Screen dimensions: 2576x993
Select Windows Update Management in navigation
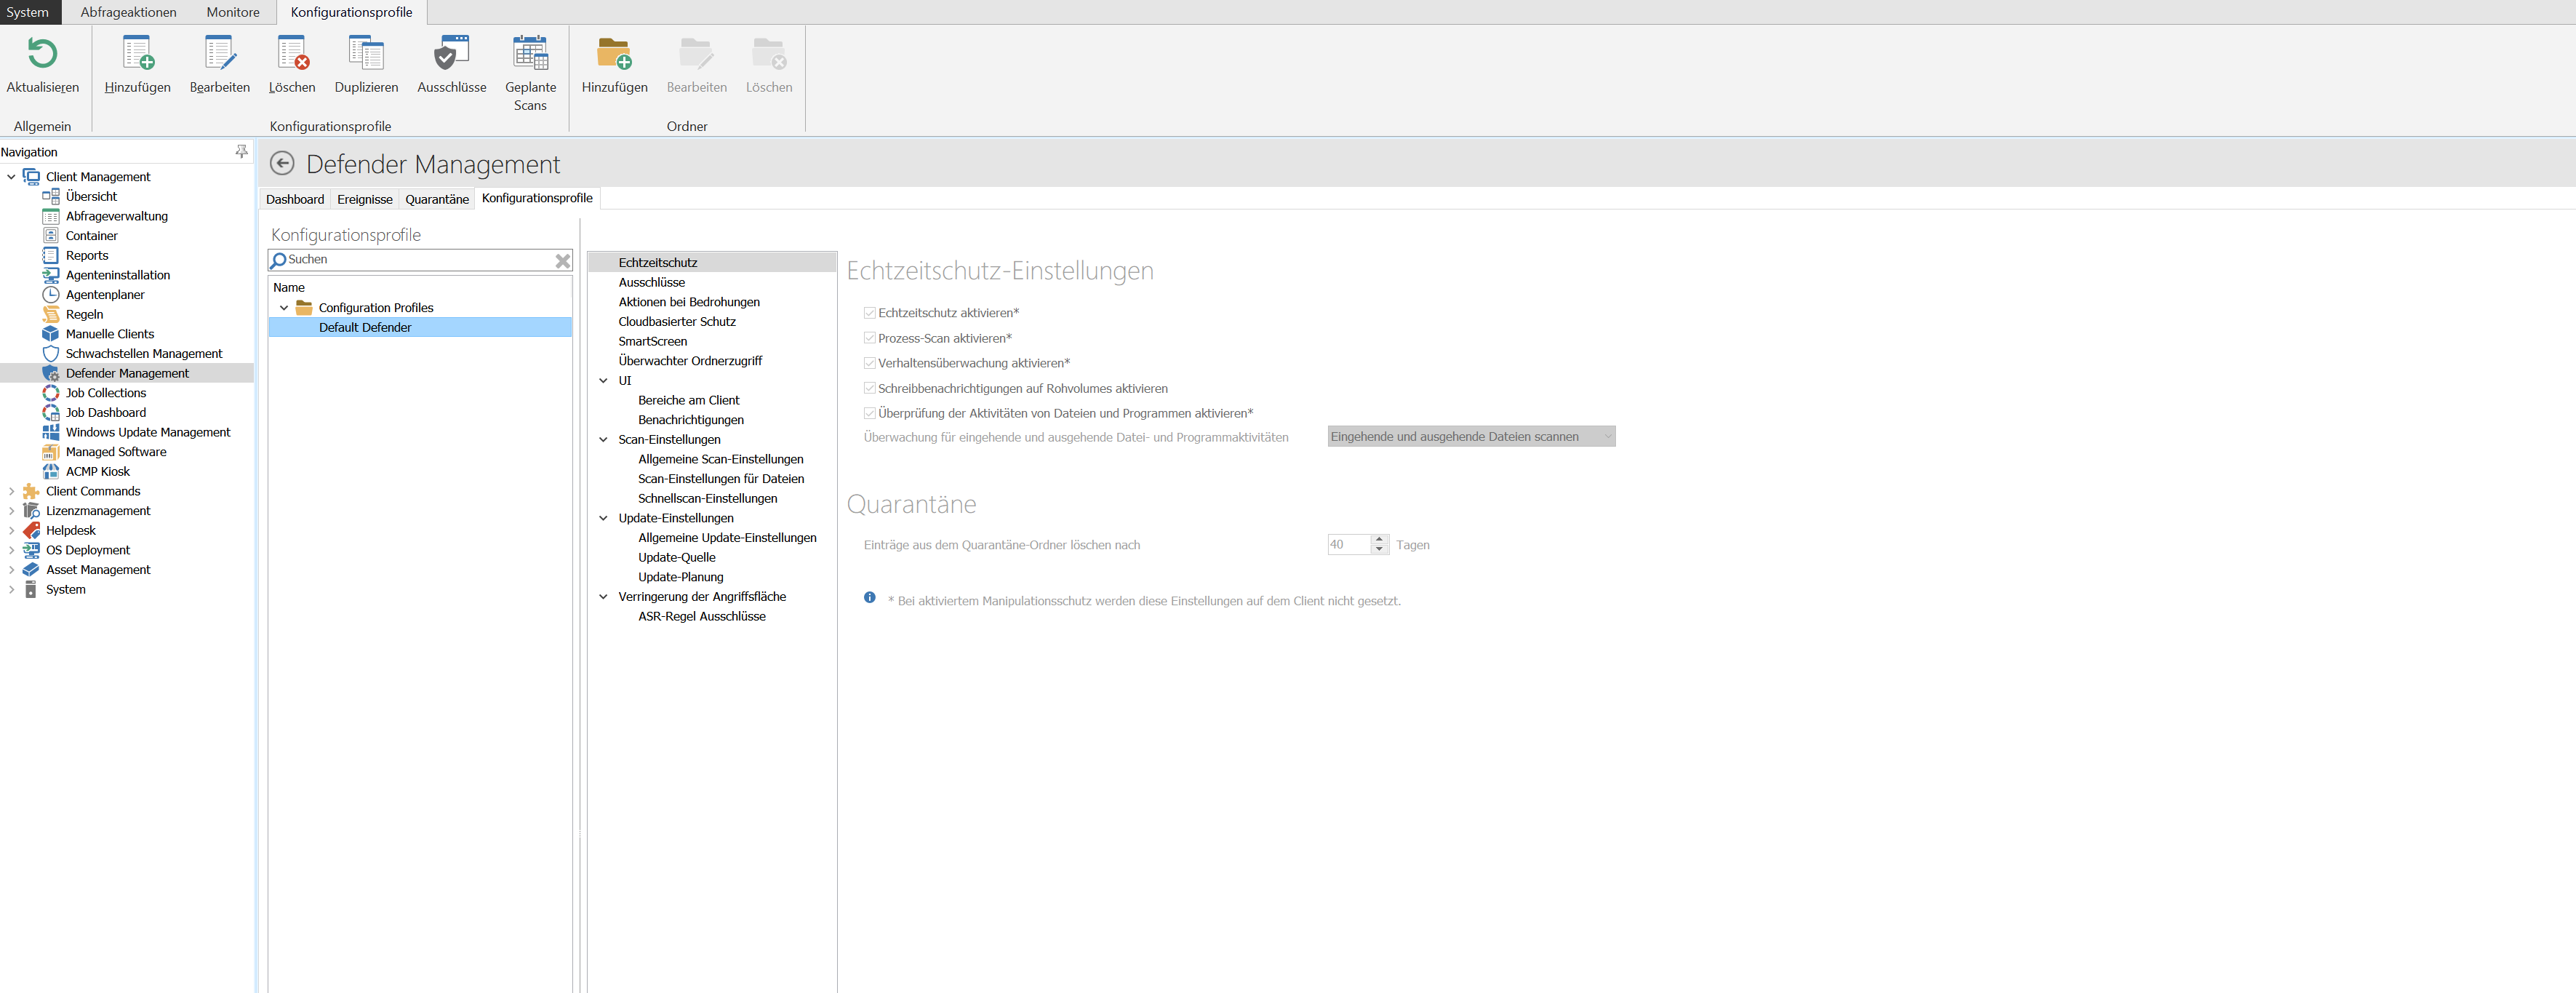pyautogui.click(x=147, y=432)
